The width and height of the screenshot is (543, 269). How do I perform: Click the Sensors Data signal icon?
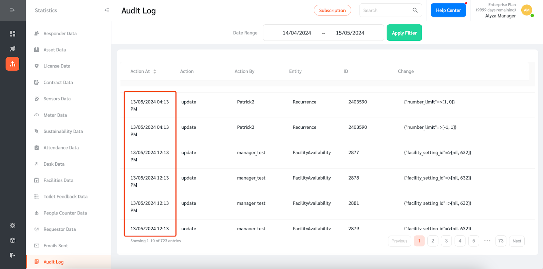pos(37,99)
